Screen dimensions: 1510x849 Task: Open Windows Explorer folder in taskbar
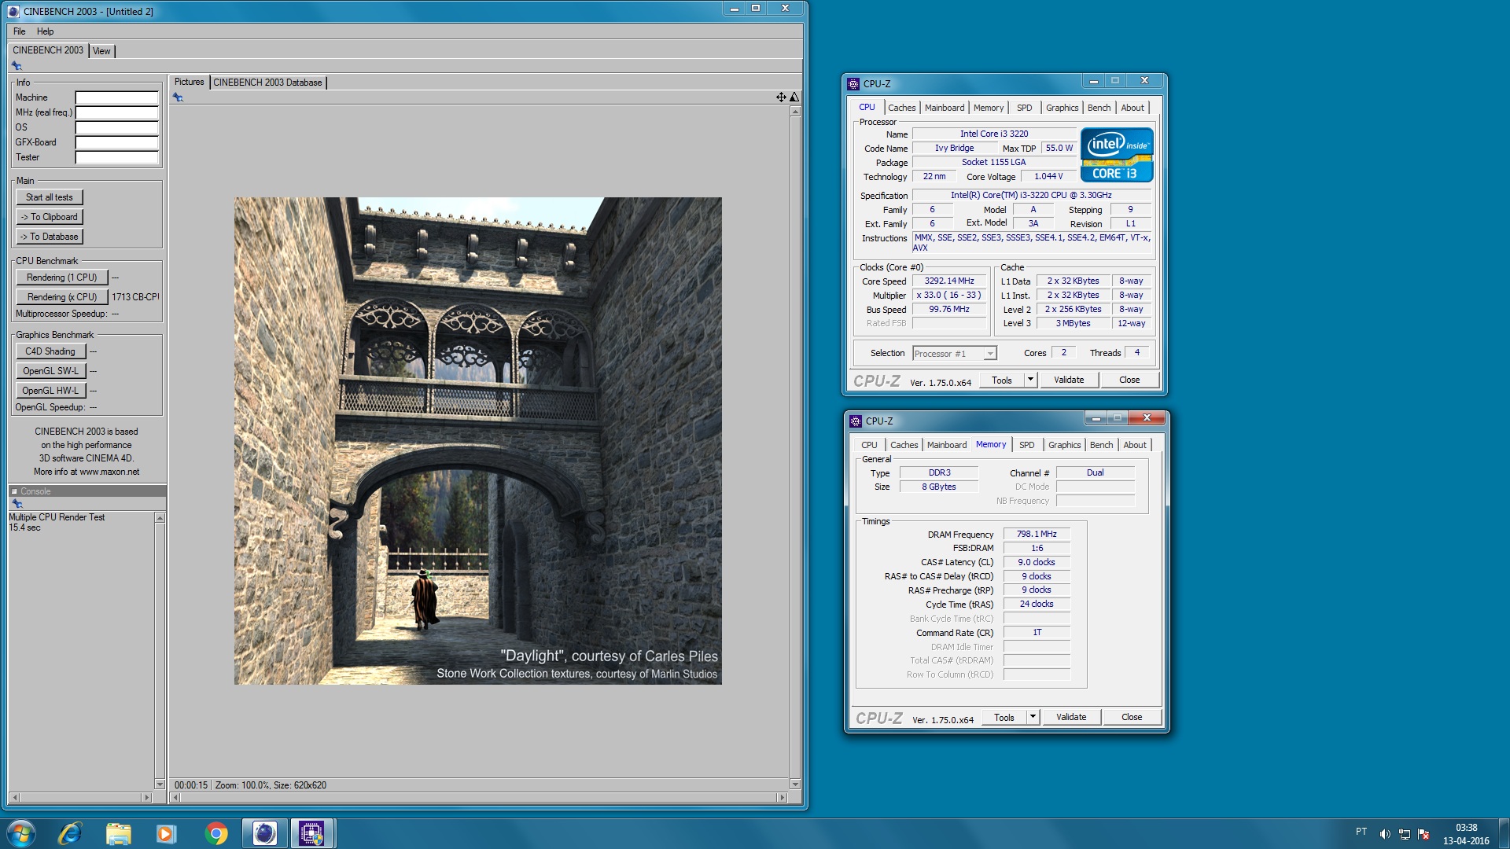click(x=118, y=833)
